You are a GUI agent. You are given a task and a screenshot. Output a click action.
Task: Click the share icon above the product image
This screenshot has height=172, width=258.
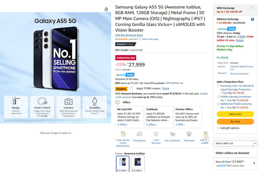click(106, 9)
